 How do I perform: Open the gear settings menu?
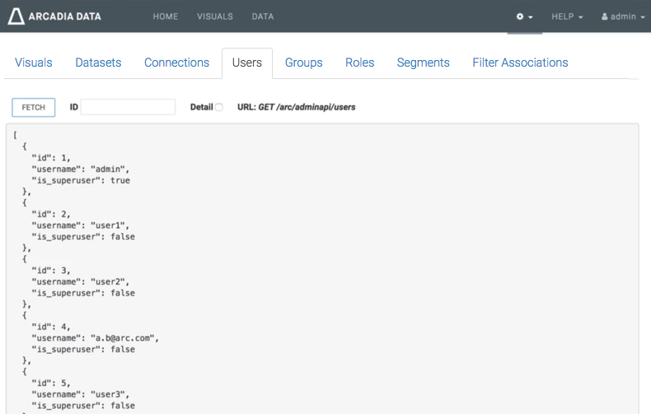tap(524, 16)
